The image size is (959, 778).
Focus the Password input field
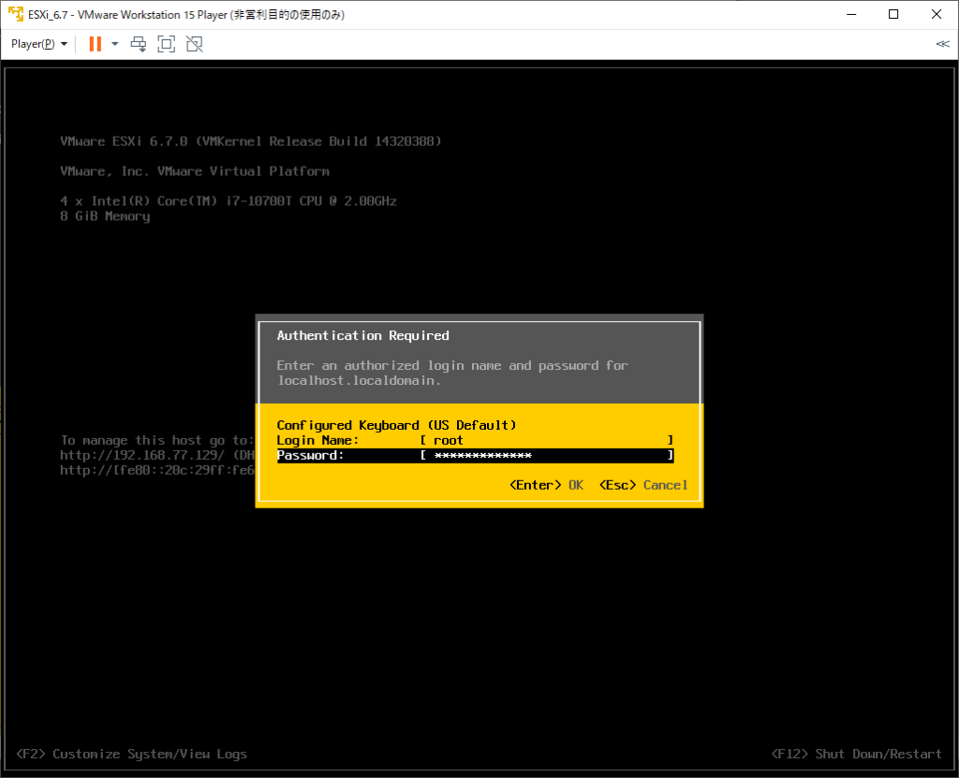(x=547, y=456)
